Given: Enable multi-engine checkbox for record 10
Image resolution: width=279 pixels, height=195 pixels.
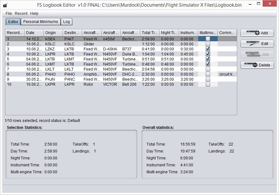Looking at the screenshot, I should [x=208, y=84].
